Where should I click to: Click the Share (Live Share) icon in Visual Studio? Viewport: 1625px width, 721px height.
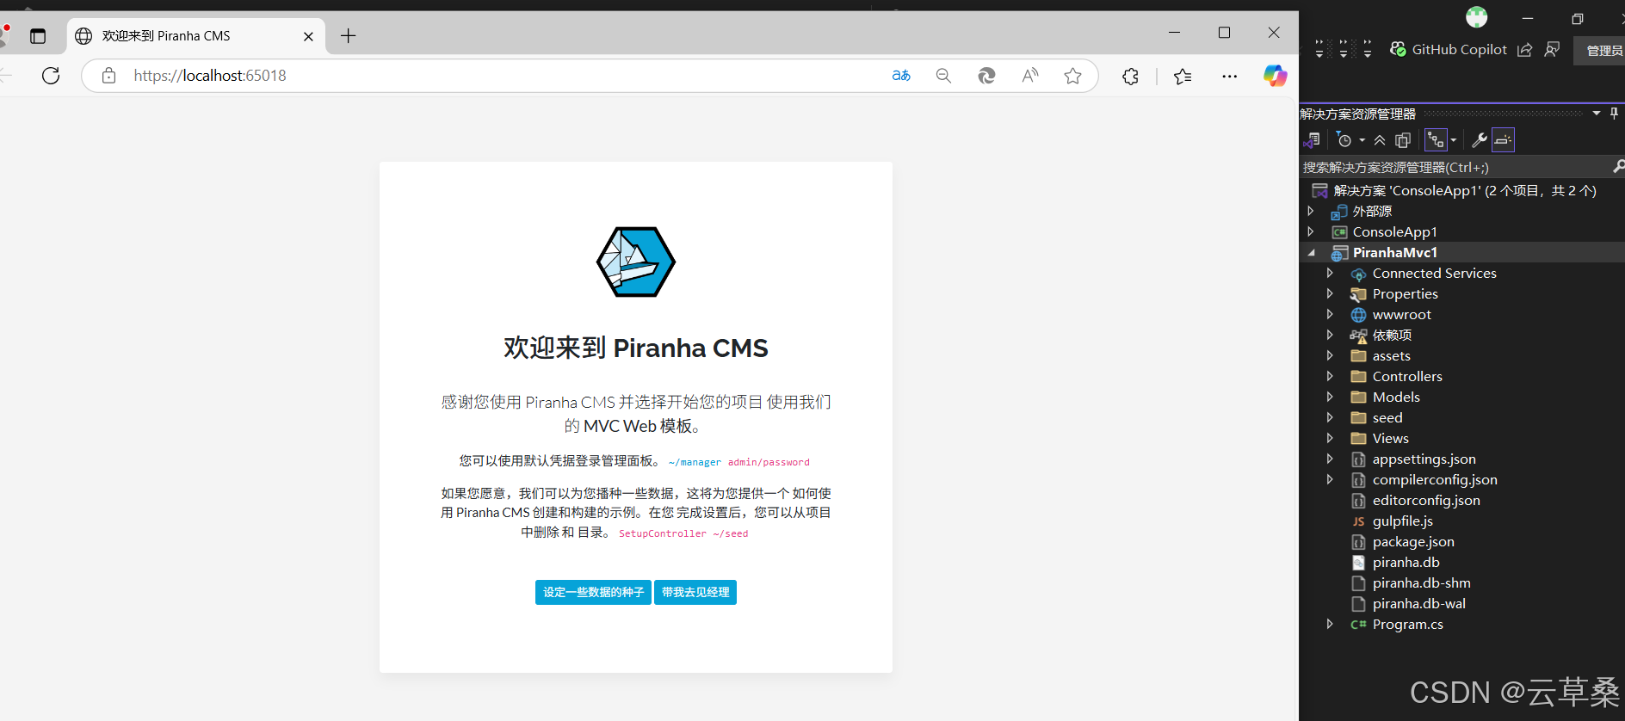coord(1524,50)
